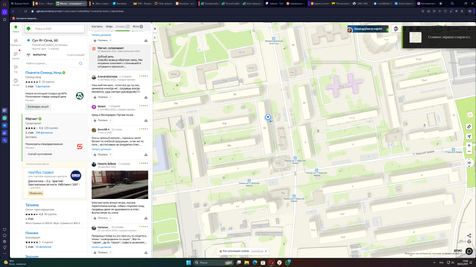Expand Sever09 A's review with Читать целиком

101,149
